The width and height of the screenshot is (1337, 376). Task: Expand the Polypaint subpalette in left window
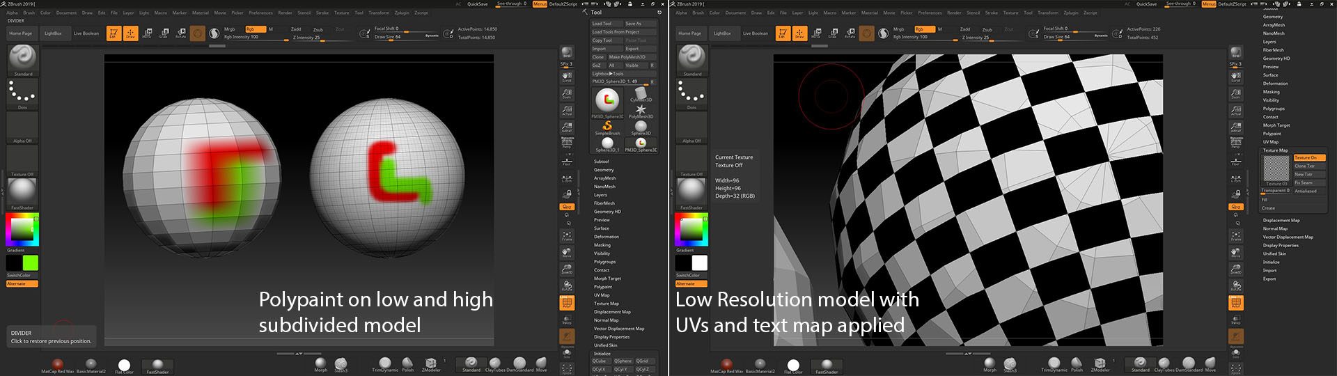pos(603,287)
